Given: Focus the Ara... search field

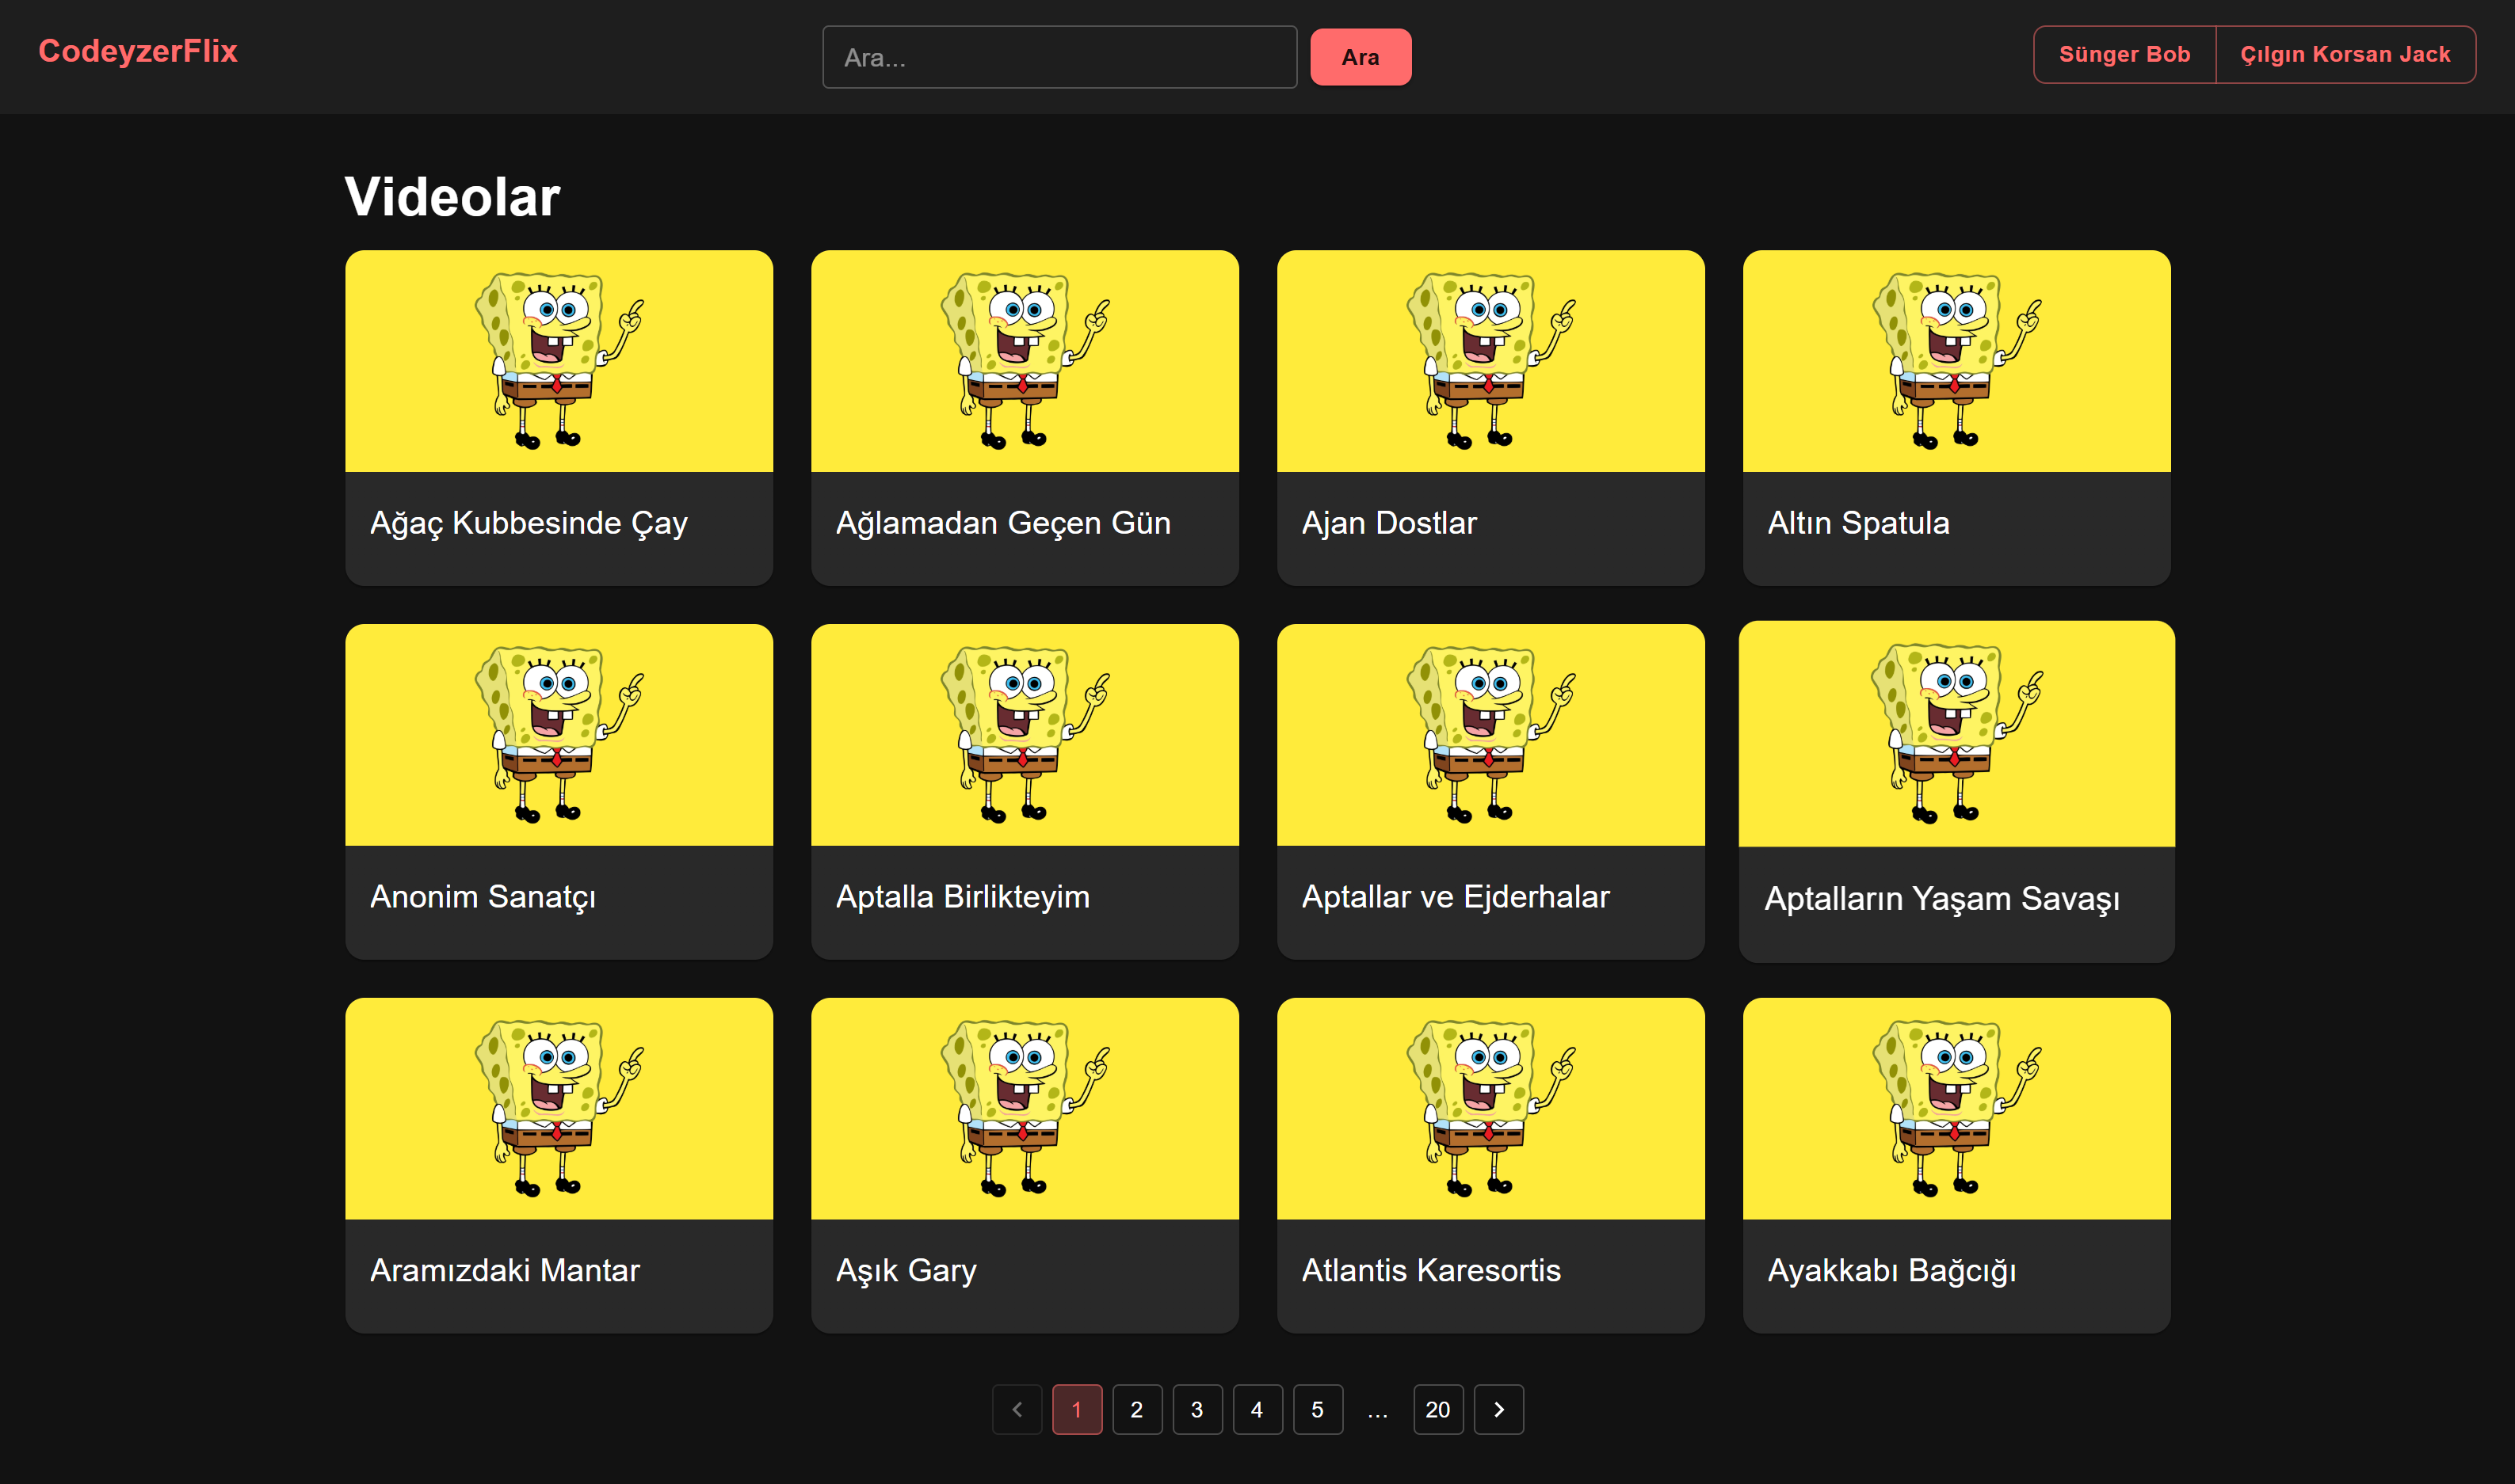Looking at the screenshot, I should tap(1059, 57).
